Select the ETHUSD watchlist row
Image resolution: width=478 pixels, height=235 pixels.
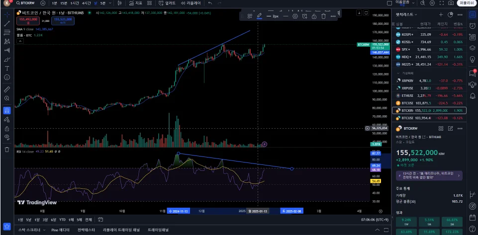(x=429, y=95)
